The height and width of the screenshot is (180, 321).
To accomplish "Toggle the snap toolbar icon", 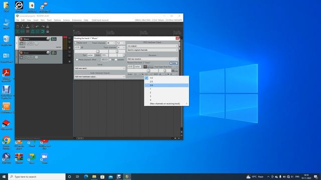I will click(43, 31).
